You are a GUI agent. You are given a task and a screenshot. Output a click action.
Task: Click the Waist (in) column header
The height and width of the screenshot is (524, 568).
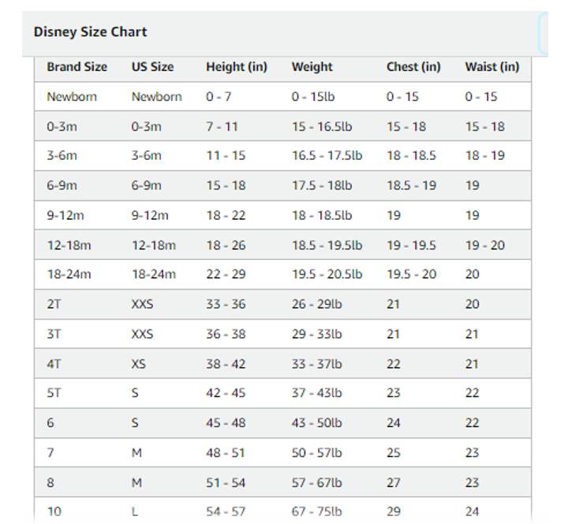[492, 67]
